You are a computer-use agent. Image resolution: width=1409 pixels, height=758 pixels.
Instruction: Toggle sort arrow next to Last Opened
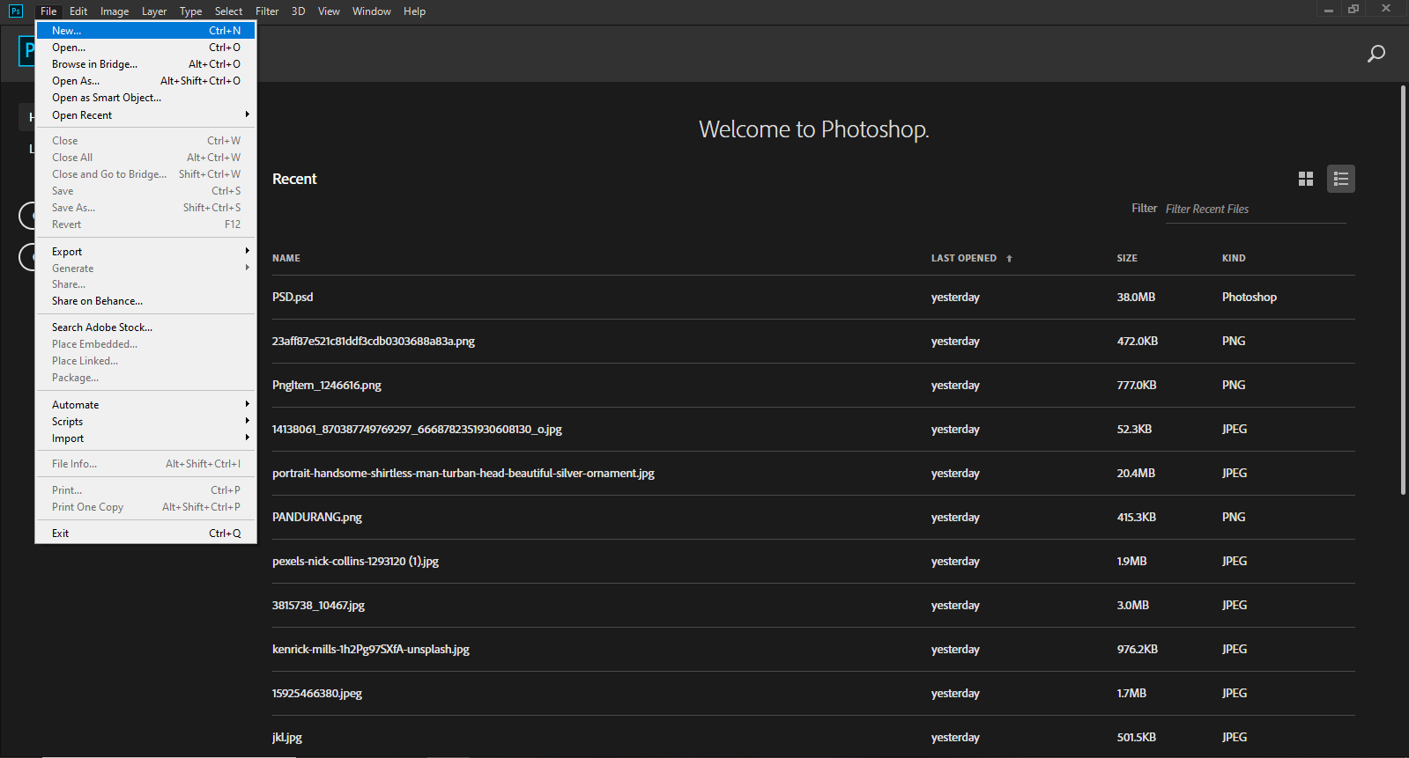pyautogui.click(x=1009, y=259)
